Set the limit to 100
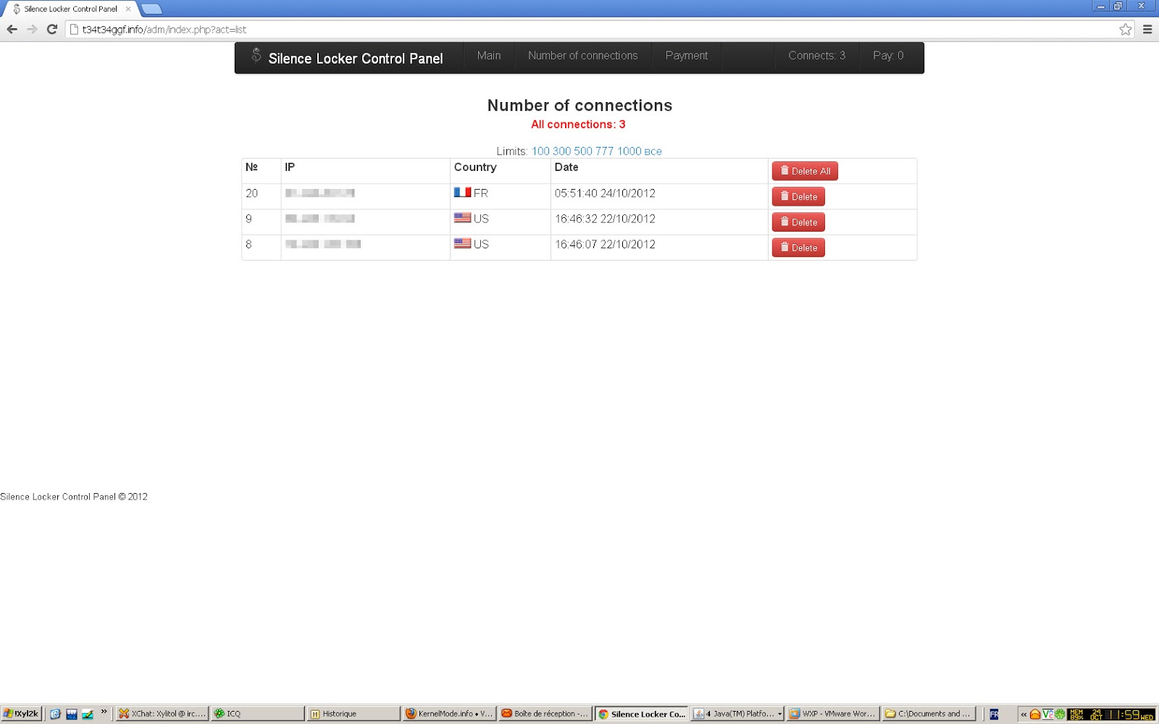 click(540, 151)
